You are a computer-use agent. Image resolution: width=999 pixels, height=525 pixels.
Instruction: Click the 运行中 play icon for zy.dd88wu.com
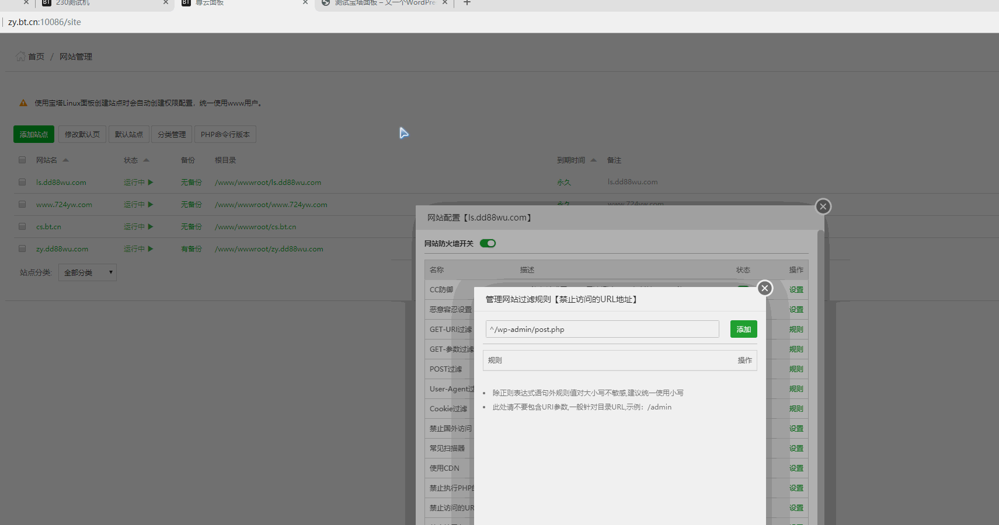pyautogui.click(x=151, y=249)
